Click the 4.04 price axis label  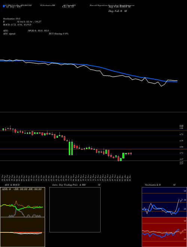click(182, 147)
